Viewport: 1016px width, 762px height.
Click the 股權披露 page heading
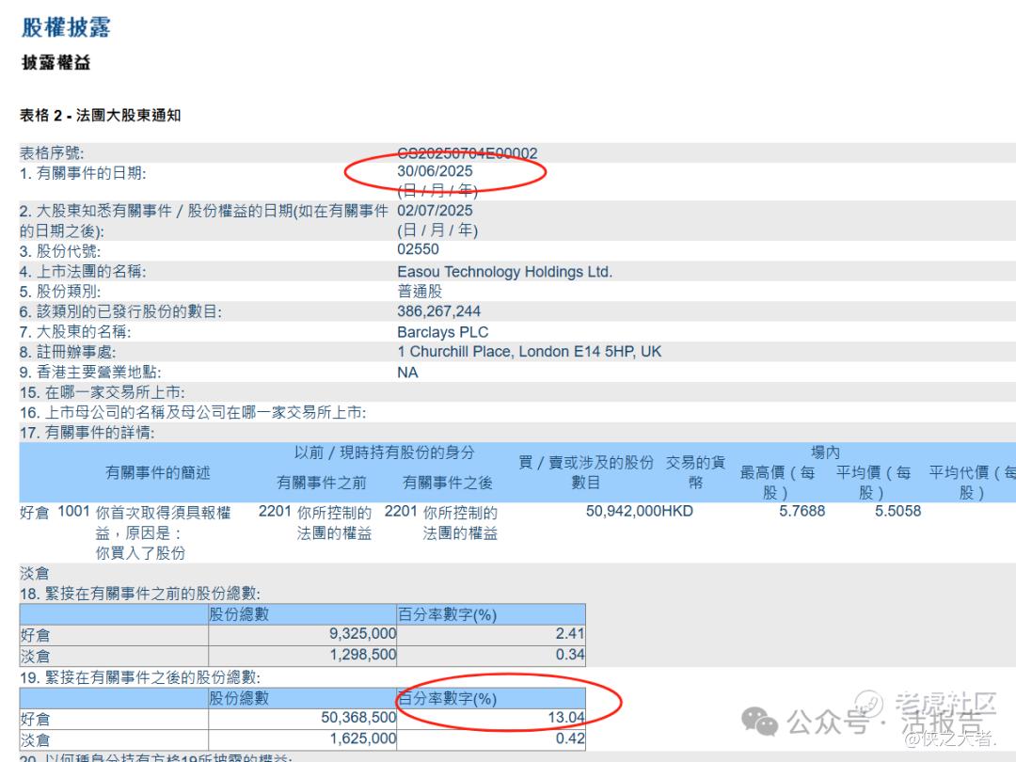tap(66, 27)
